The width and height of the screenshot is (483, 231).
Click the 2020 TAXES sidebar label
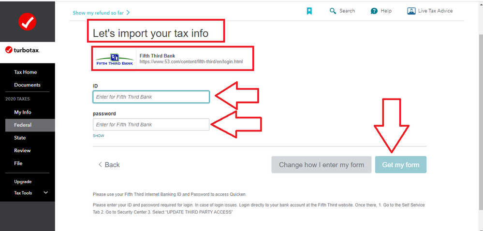pos(17,99)
